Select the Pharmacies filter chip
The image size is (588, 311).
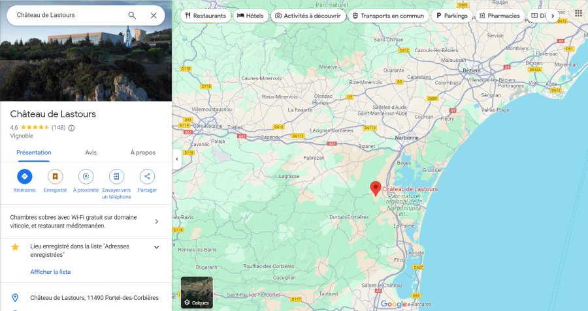point(500,16)
